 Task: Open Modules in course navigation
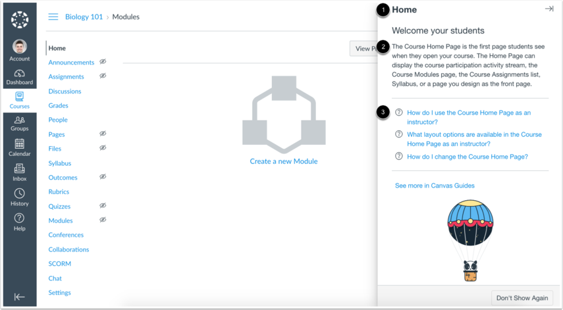61,220
